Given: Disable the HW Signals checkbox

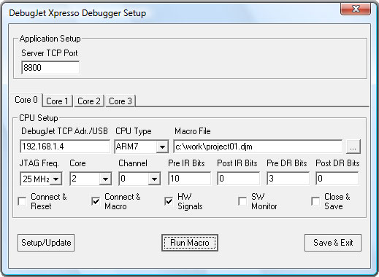Looking at the screenshot, I should 169,201.
